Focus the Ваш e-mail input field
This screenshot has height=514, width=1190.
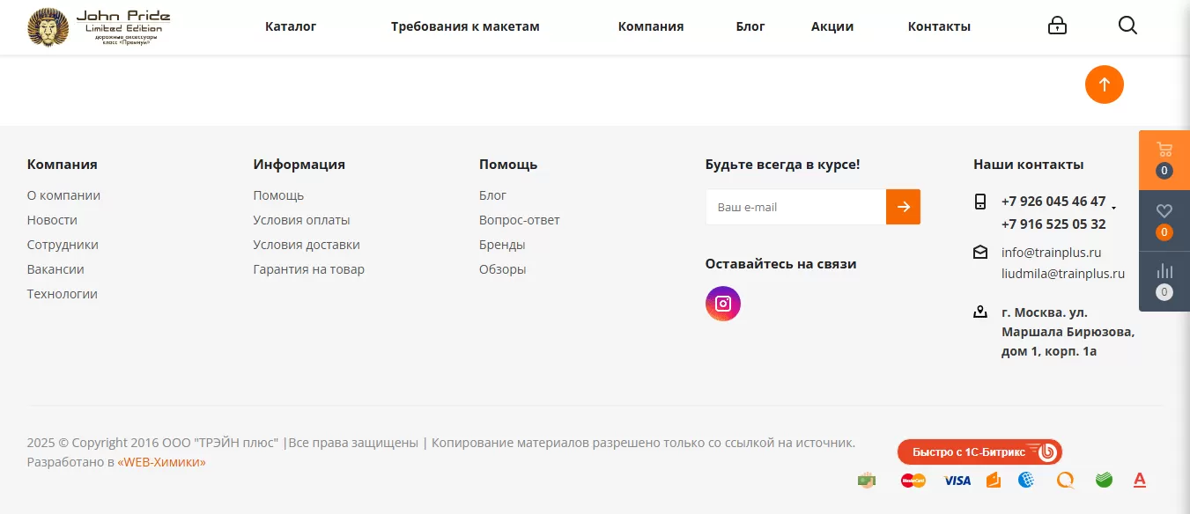point(795,207)
